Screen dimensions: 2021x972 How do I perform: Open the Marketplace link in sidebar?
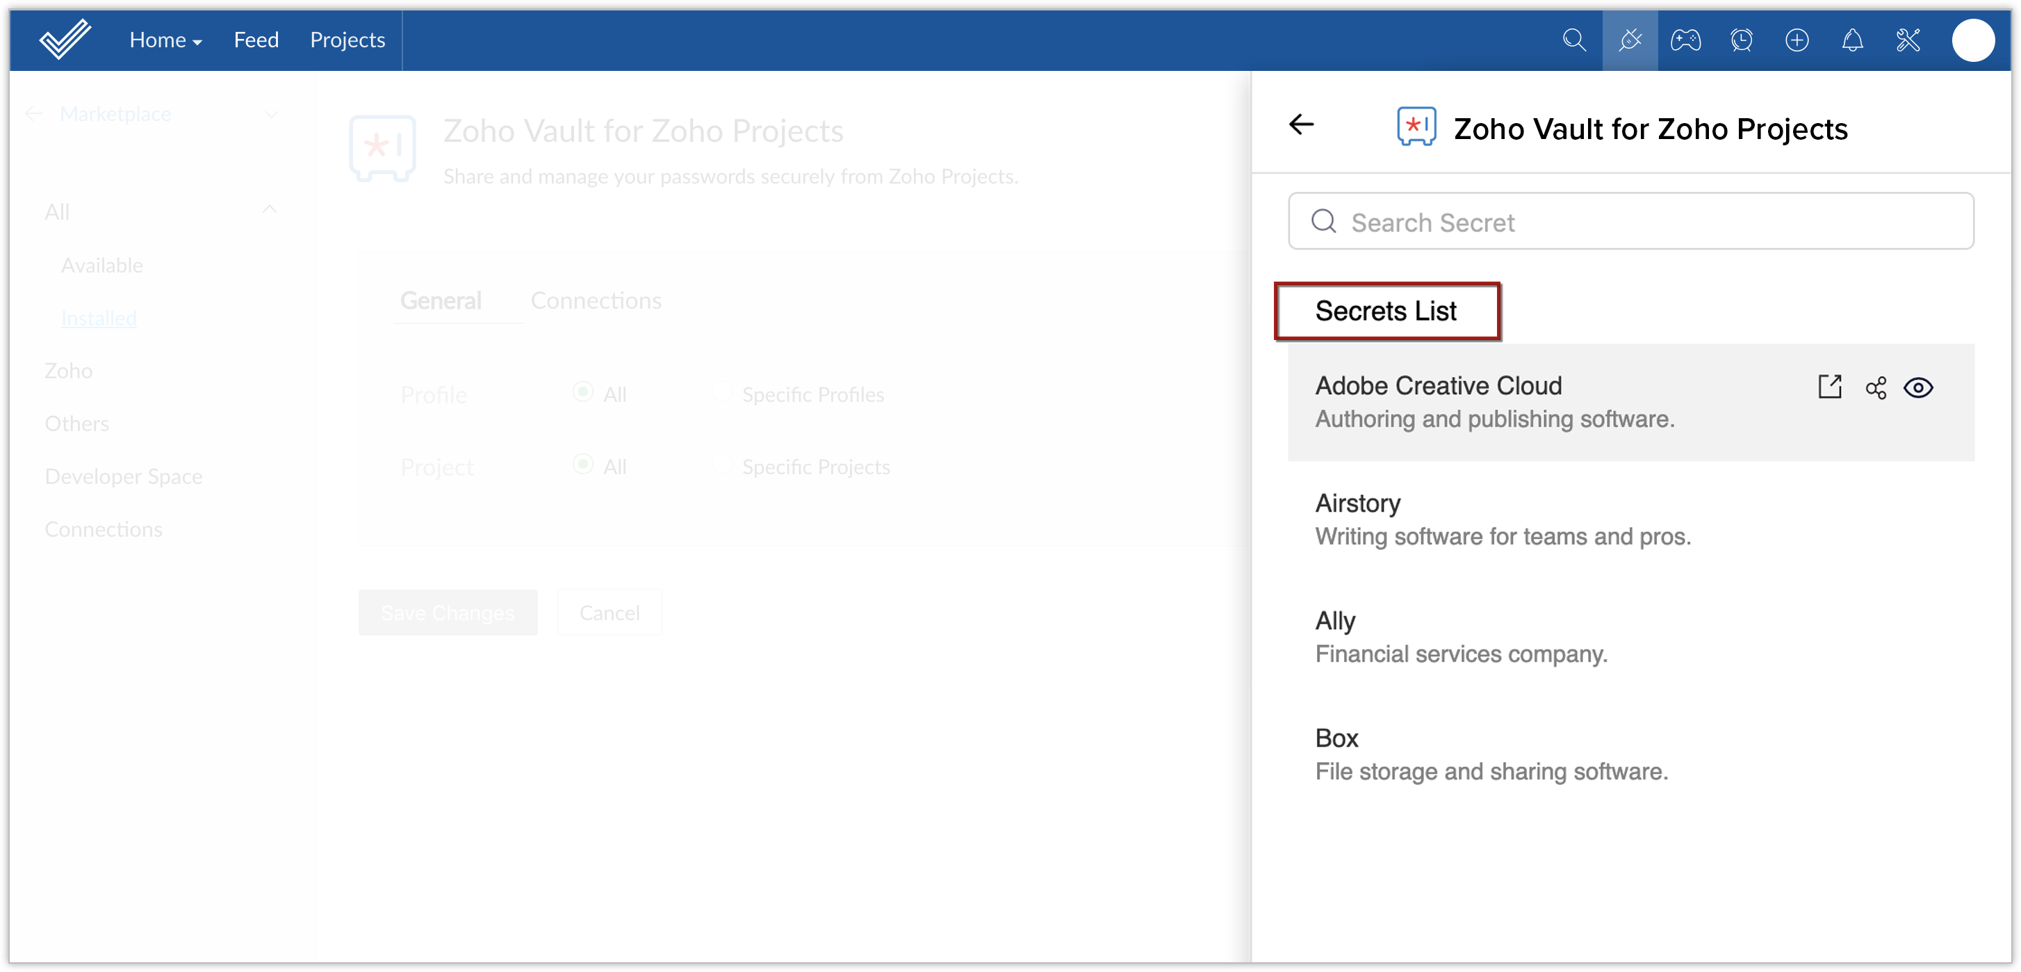pos(115,114)
